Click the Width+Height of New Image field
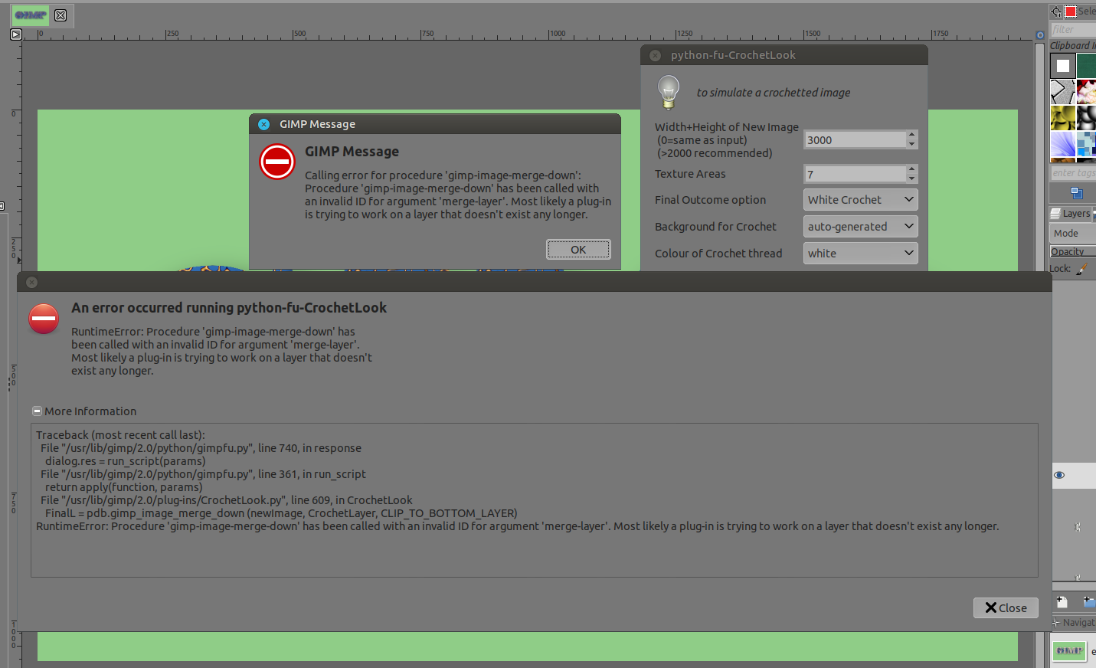 855,140
